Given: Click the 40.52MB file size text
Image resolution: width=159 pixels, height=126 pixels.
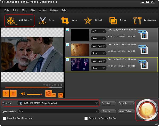Looking at the screenshot, I should click(x=131, y=66).
